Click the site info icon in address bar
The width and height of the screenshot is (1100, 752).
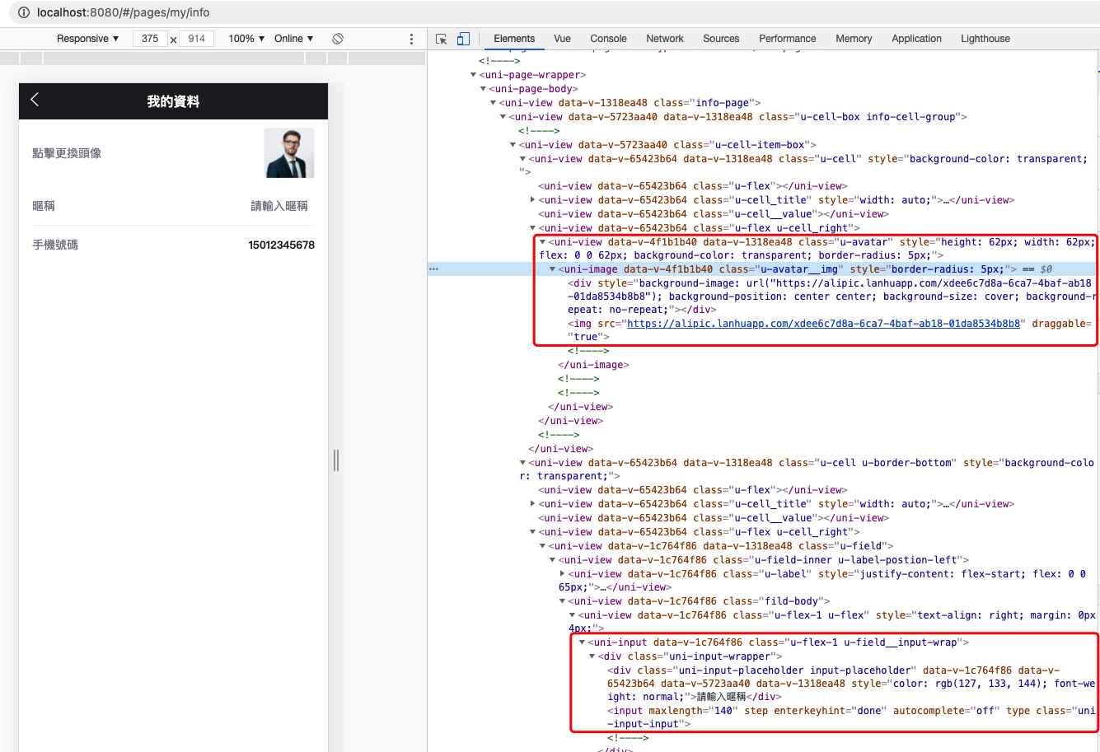(23, 12)
